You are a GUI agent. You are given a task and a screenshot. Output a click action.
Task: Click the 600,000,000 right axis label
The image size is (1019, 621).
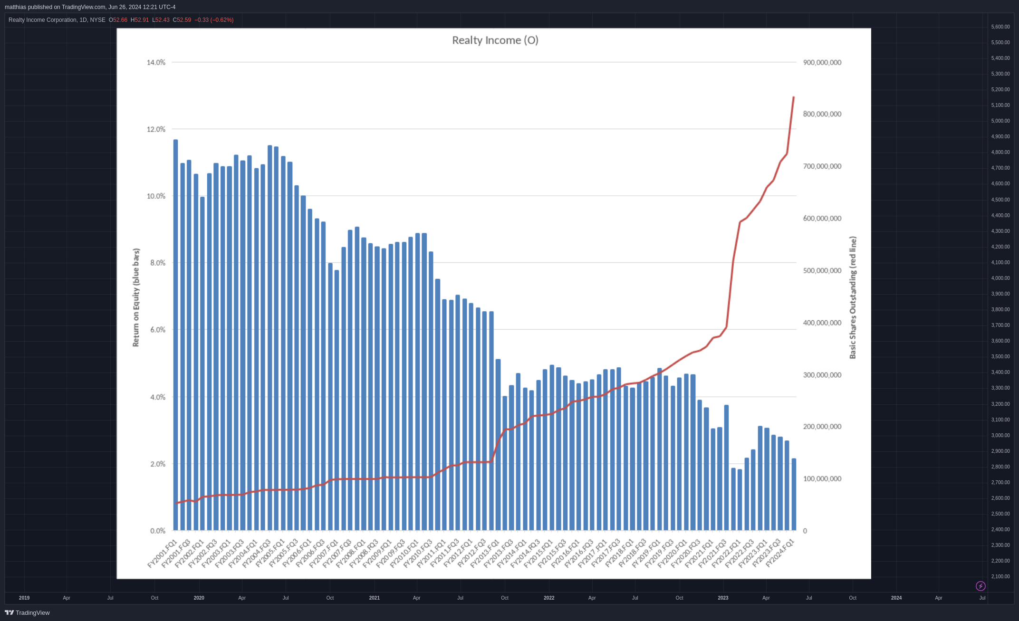822,219
